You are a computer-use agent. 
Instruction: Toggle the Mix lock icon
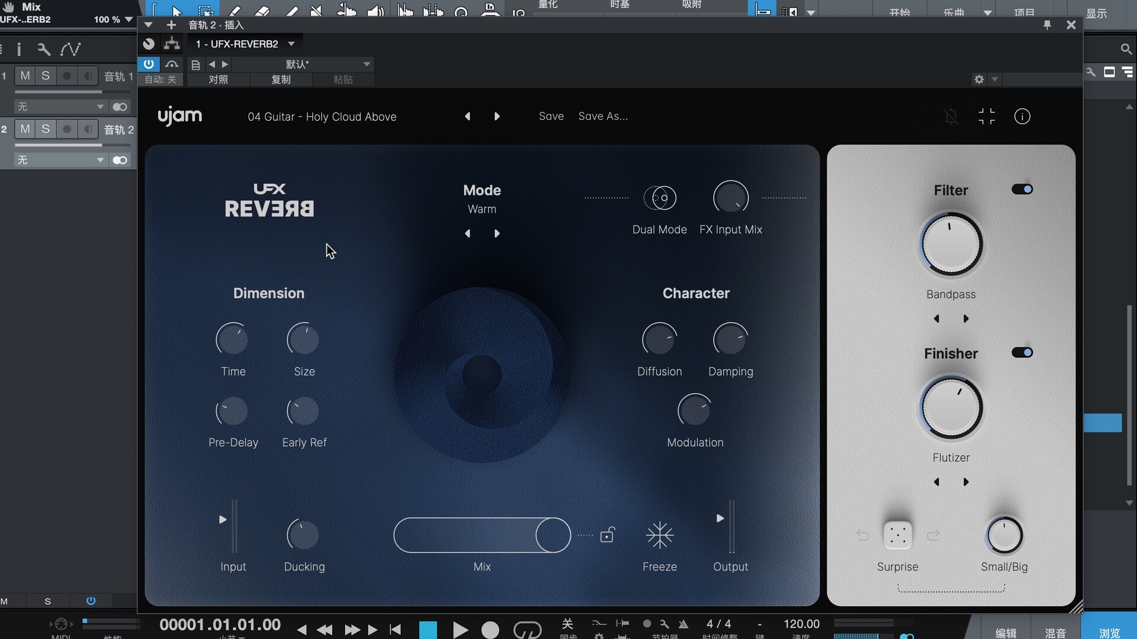(607, 535)
